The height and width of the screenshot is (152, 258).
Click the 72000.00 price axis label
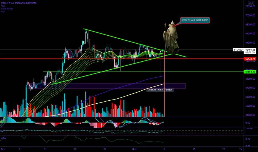pos(250,6)
